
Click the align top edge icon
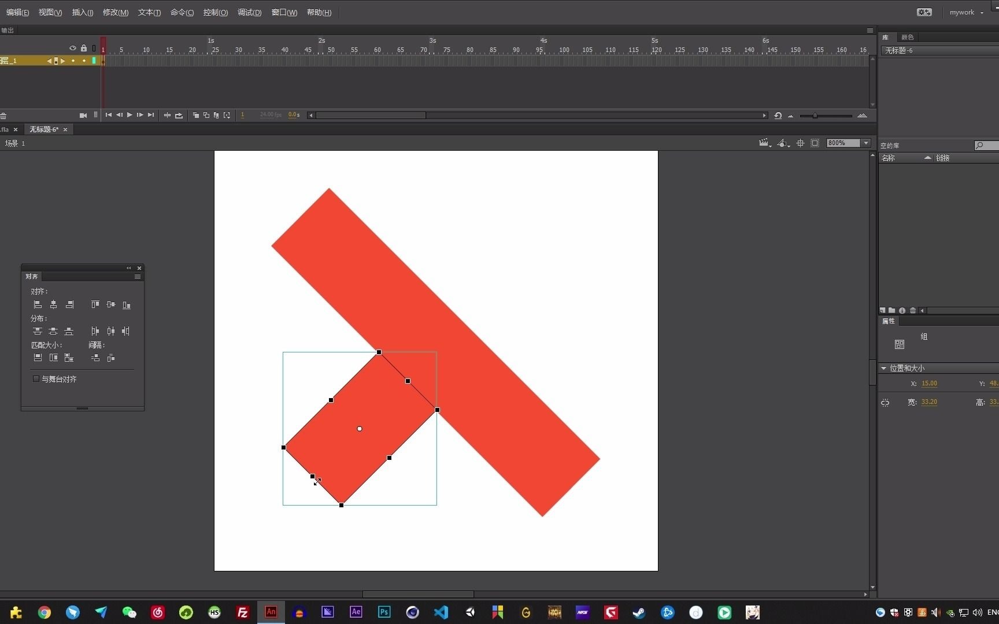pyautogui.click(x=95, y=304)
